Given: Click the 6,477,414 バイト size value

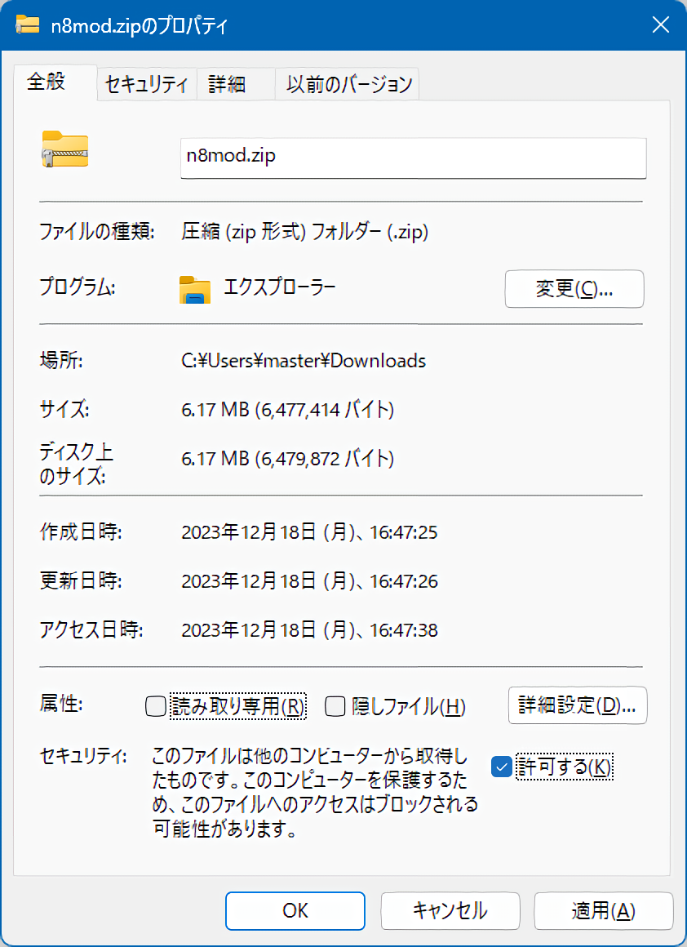Looking at the screenshot, I should (288, 410).
